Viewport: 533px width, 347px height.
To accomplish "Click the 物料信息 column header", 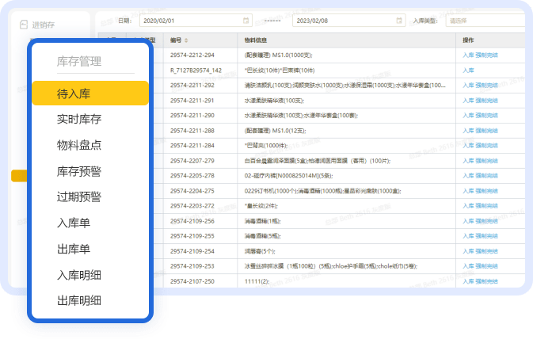I will coord(256,40).
